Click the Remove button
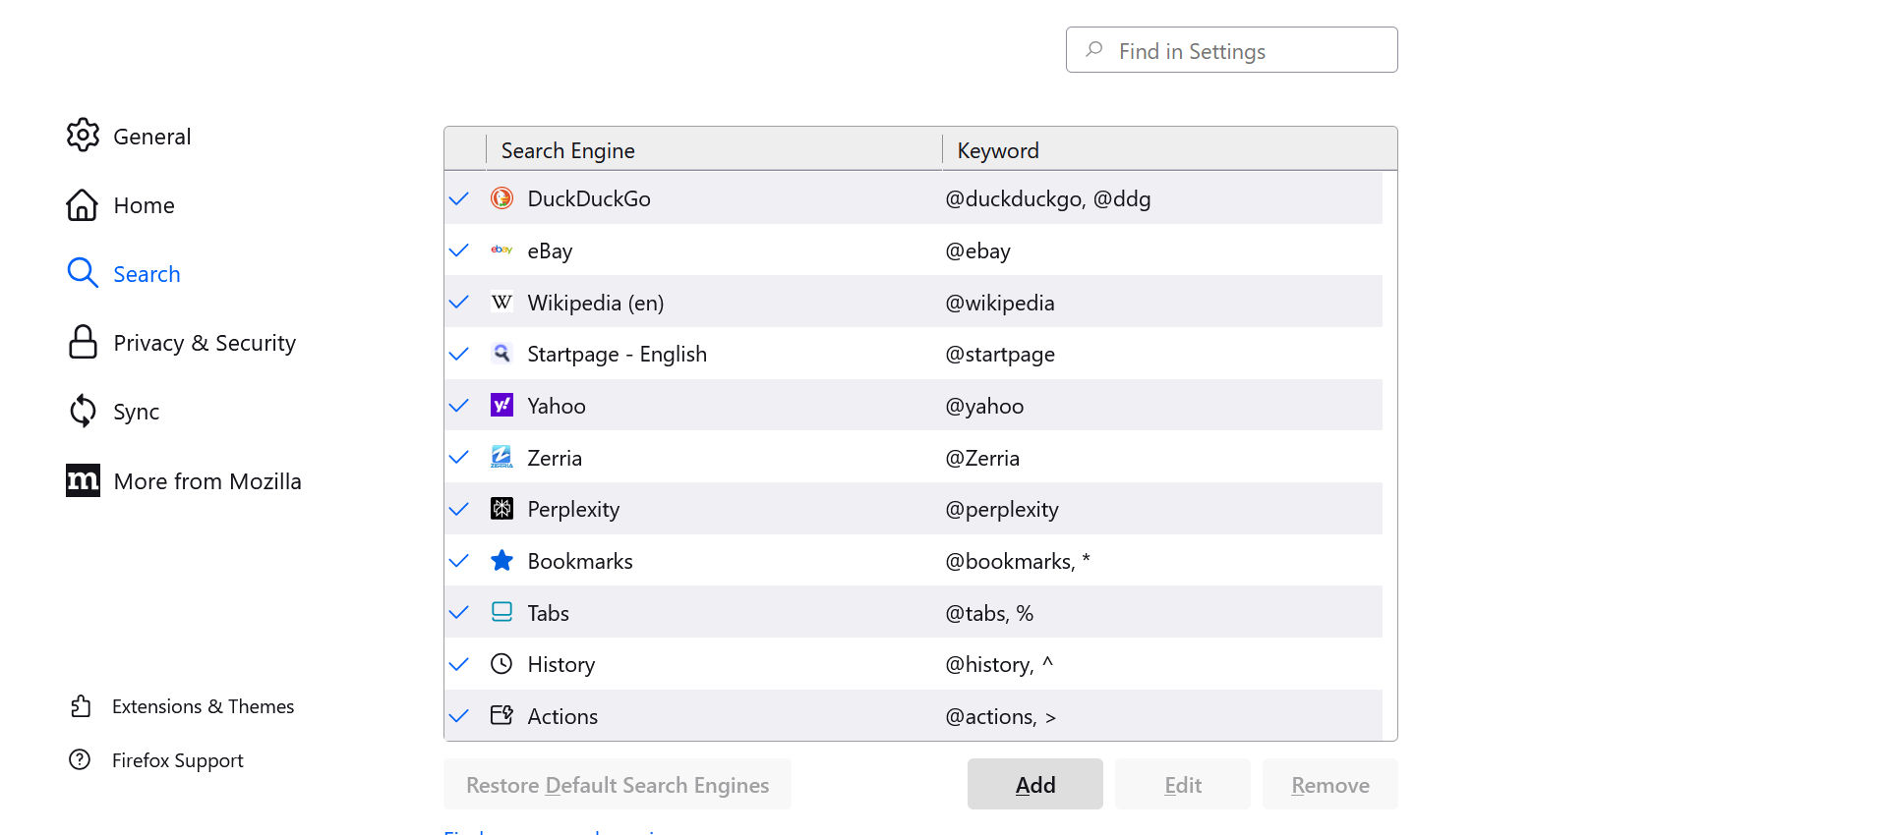 tap(1329, 784)
